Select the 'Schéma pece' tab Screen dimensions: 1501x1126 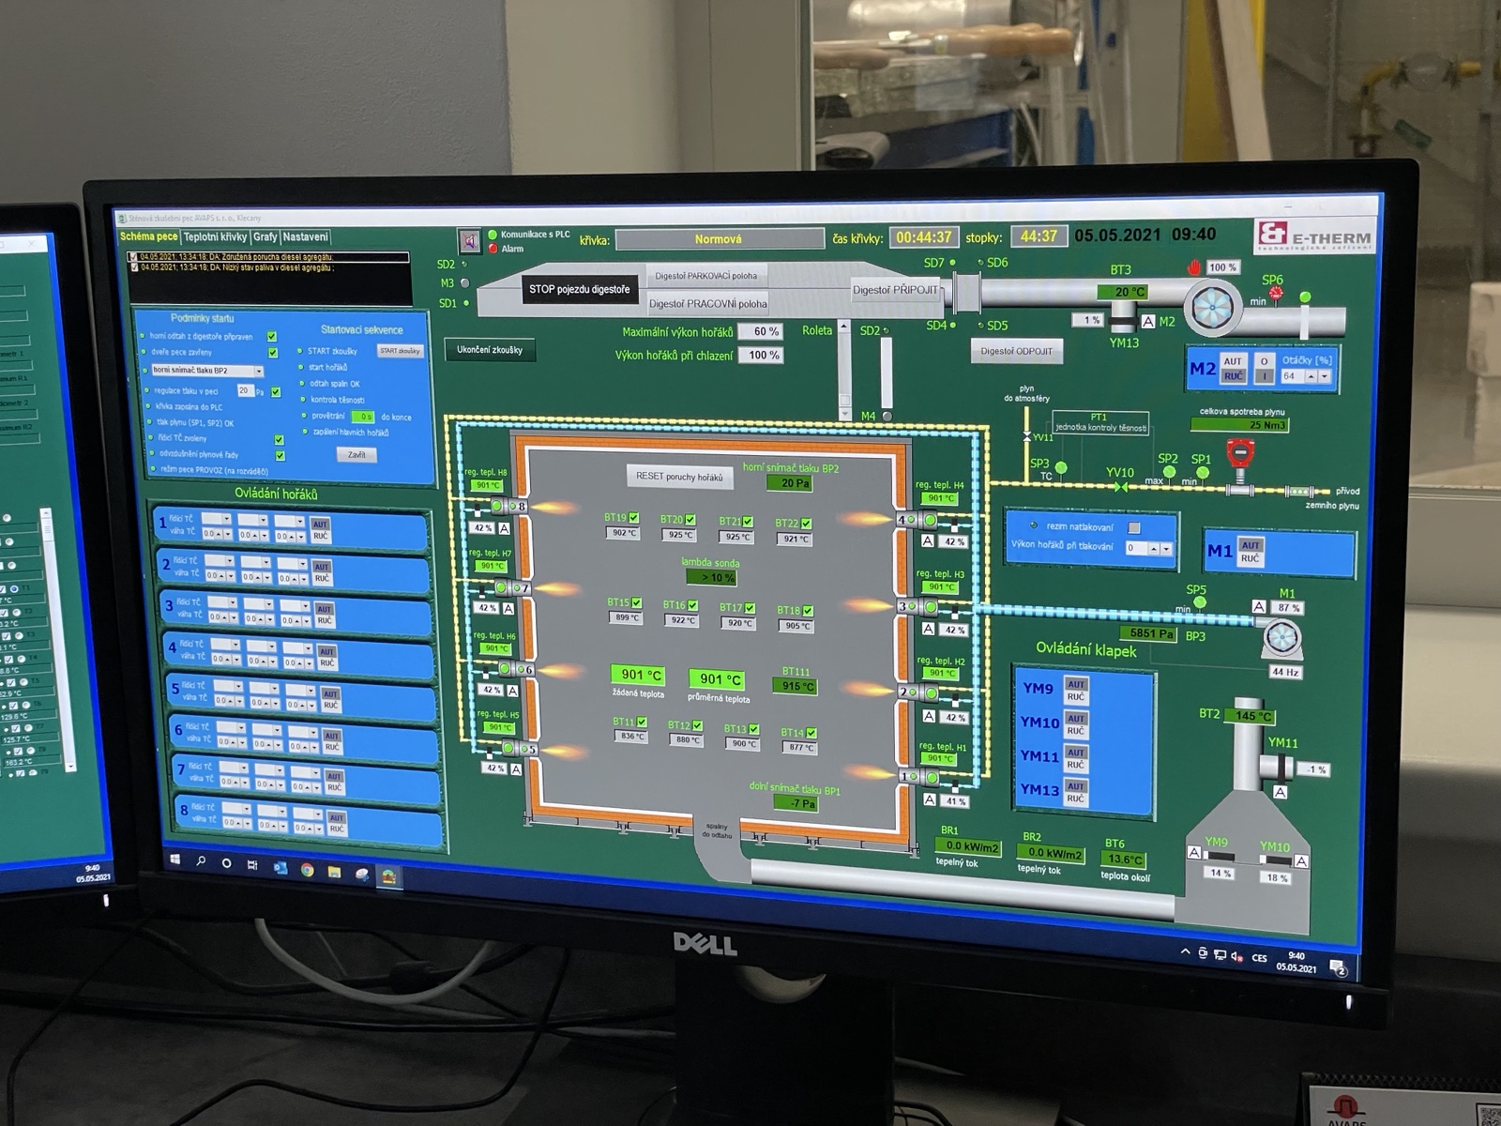pos(148,236)
